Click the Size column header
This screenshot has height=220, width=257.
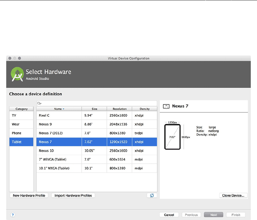[x=94, y=109]
